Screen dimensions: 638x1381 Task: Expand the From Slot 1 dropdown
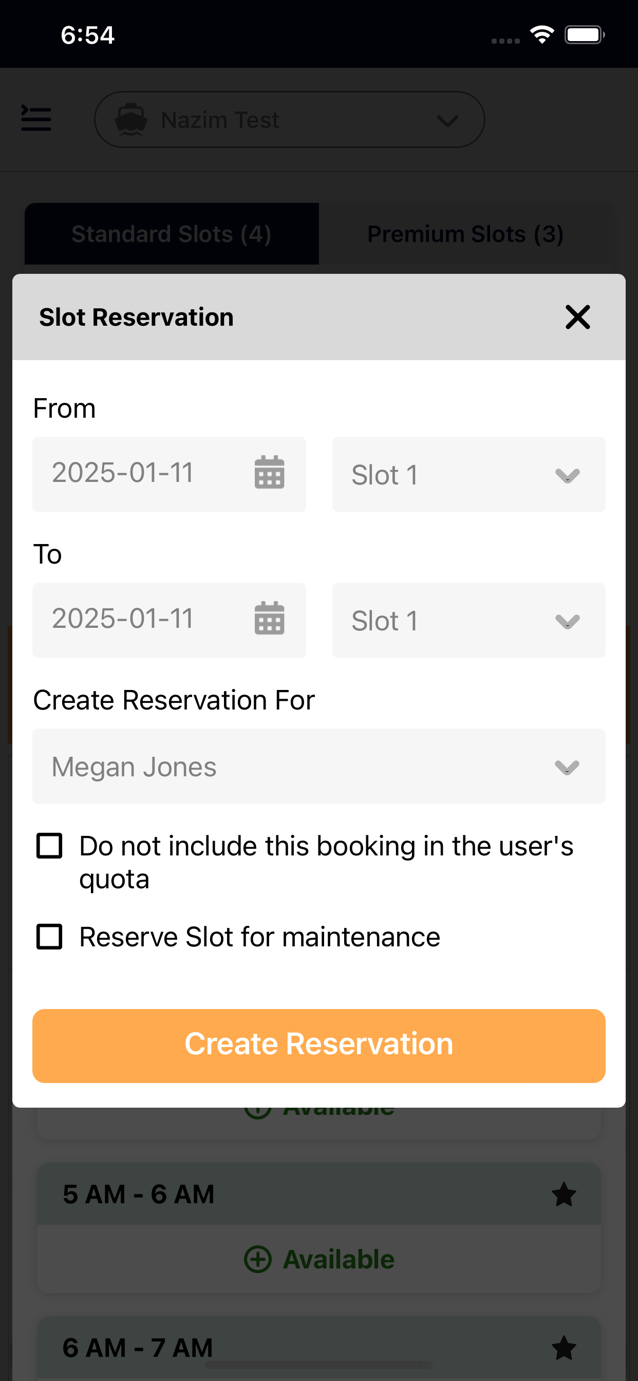(468, 474)
